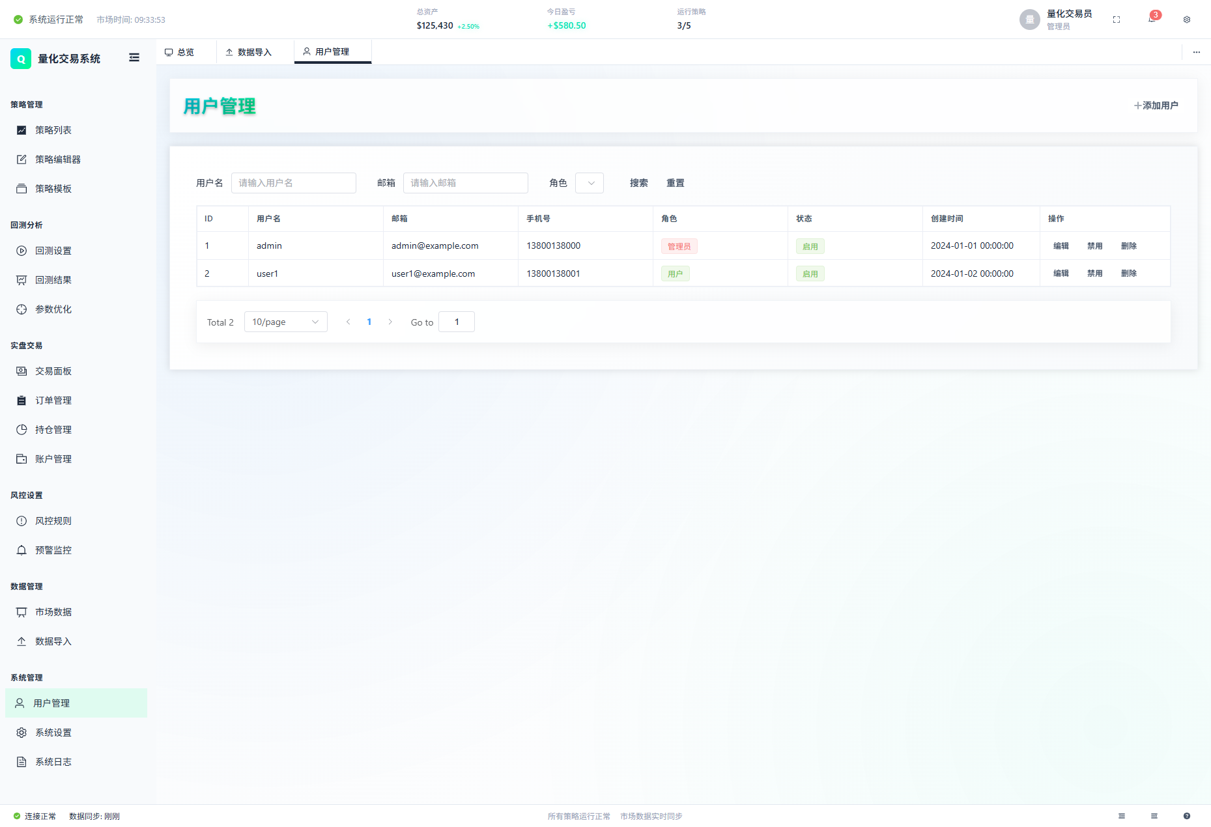Click the 重置 button

pyautogui.click(x=676, y=183)
